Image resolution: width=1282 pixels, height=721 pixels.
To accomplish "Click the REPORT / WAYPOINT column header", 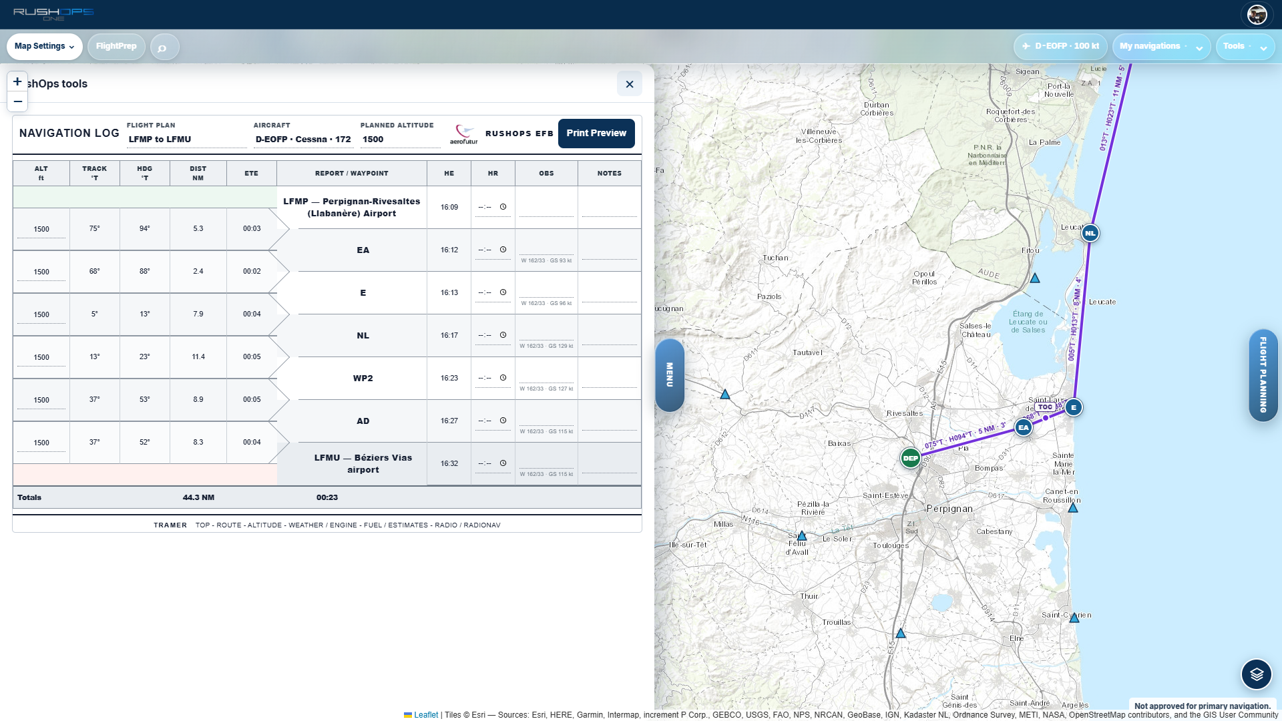I will pyautogui.click(x=352, y=174).
